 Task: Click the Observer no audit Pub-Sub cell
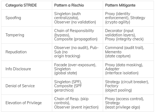77,52
